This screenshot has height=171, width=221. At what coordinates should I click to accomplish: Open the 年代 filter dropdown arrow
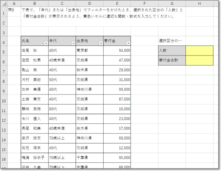pos(73,43)
